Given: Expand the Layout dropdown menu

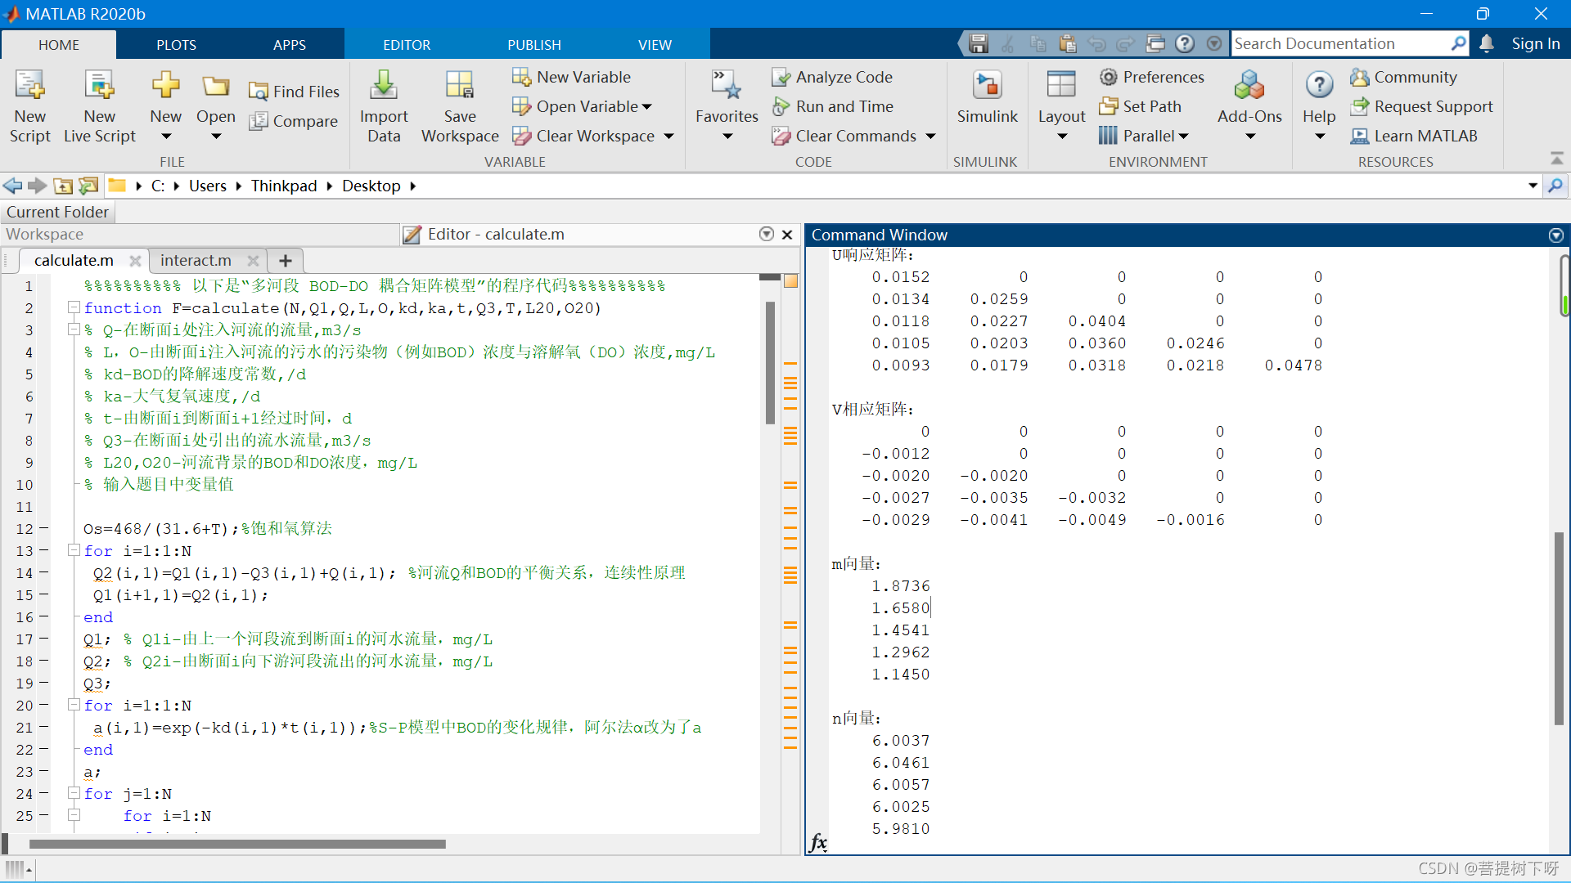Looking at the screenshot, I should (1061, 137).
